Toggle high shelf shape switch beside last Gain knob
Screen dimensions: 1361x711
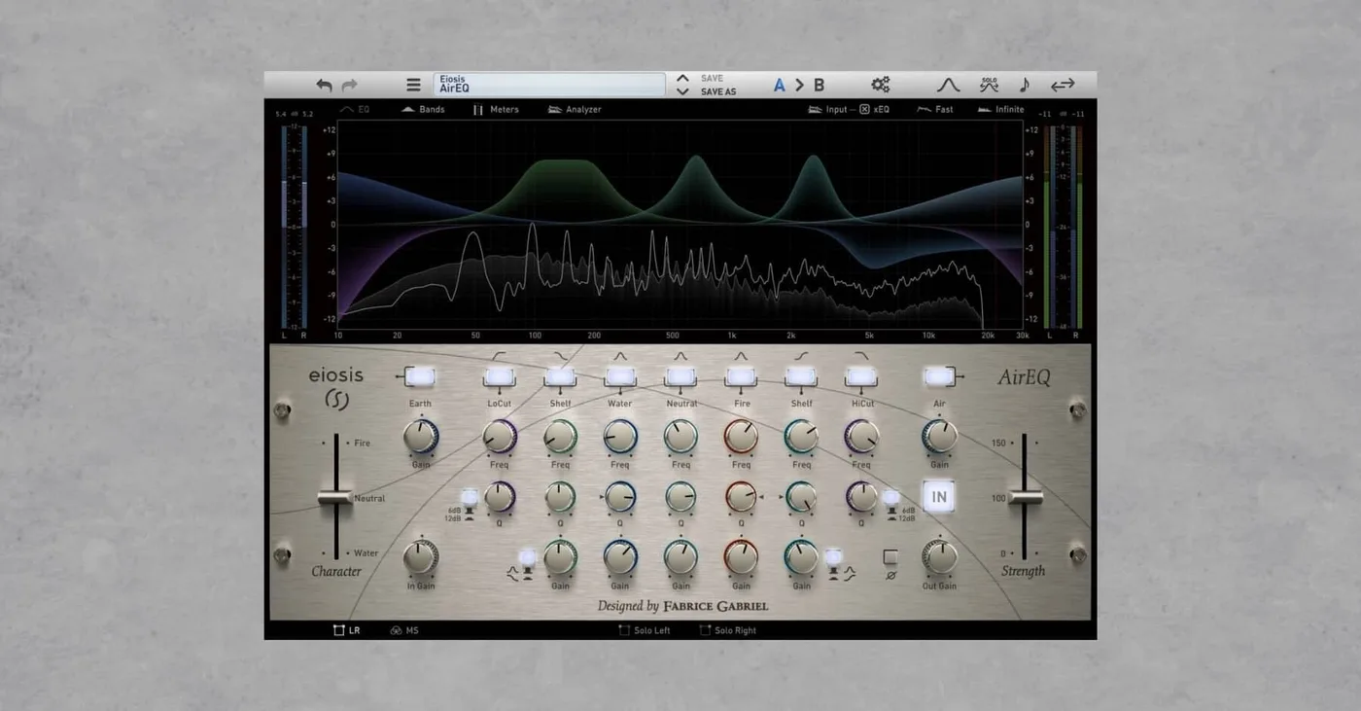pyautogui.click(x=833, y=557)
